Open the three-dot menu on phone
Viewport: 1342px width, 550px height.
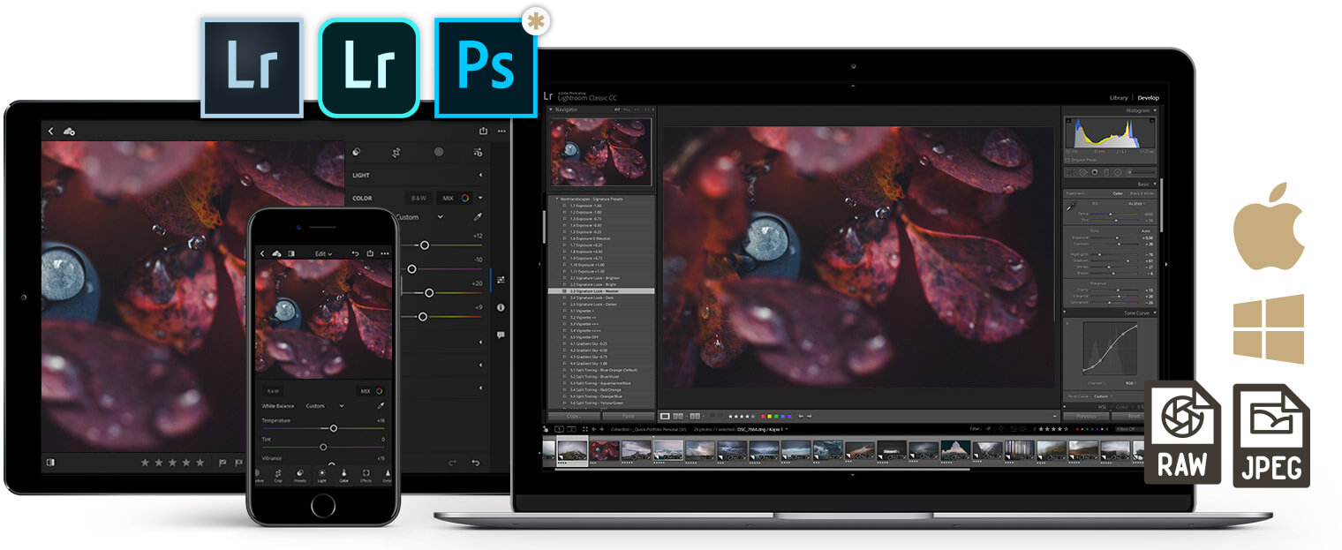384,253
